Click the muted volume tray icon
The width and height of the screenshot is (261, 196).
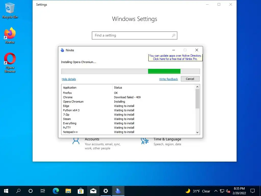pyautogui.click(x=228, y=191)
